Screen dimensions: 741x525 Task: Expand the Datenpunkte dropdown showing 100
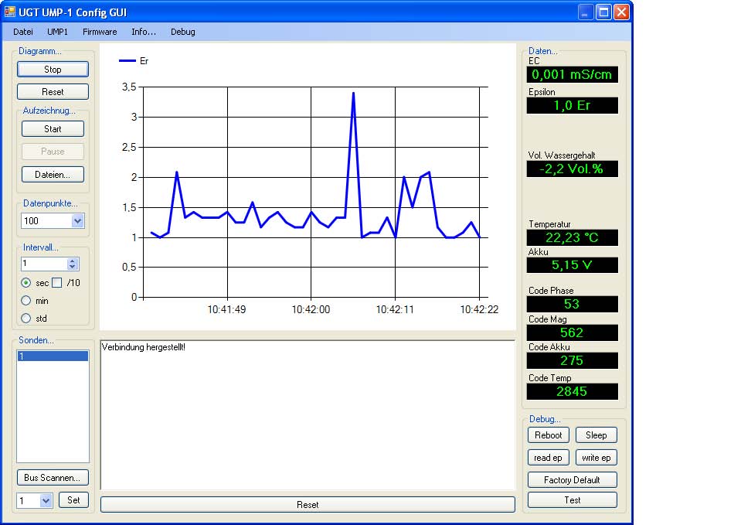point(77,221)
